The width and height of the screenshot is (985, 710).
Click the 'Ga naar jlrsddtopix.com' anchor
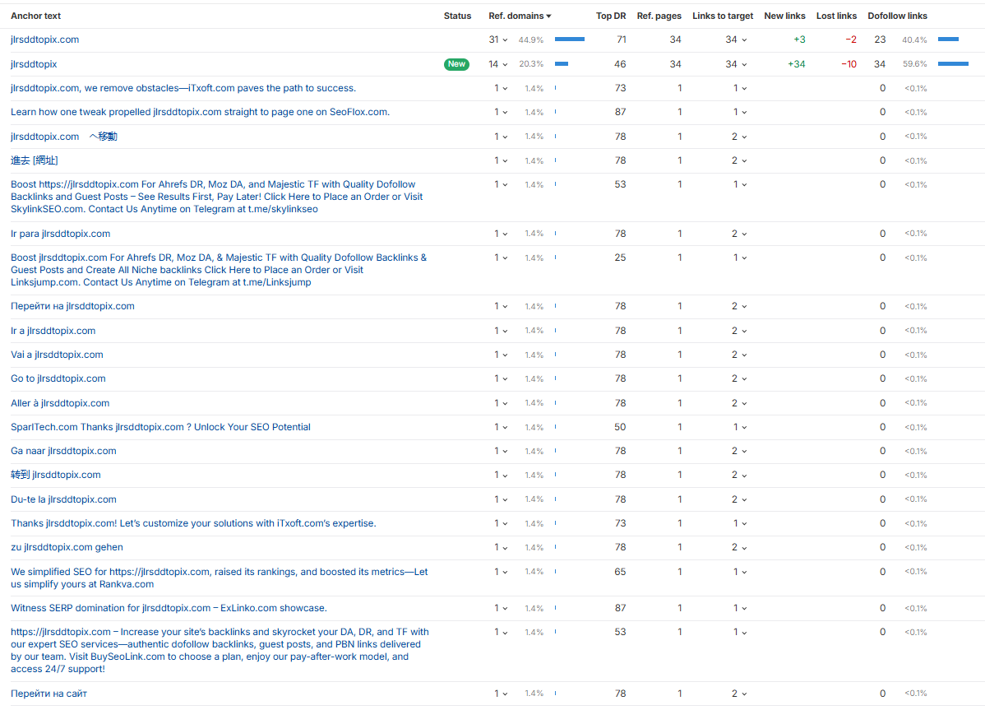click(x=63, y=451)
